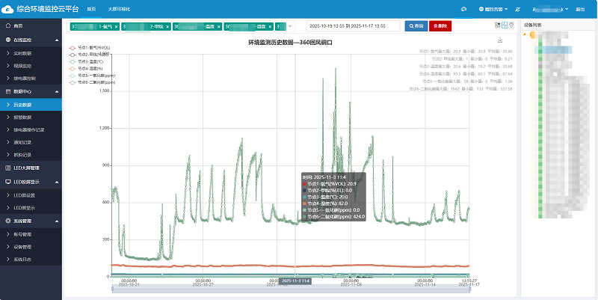Click the date range input field
The width and height of the screenshot is (598, 300).
tap(348, 25)
